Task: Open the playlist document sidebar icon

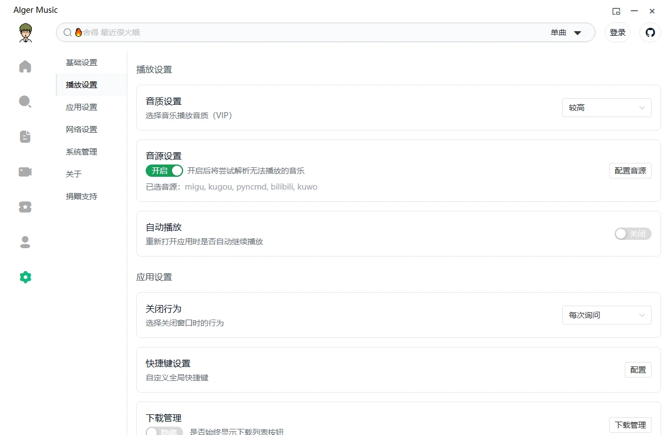Action: [25, 137]
